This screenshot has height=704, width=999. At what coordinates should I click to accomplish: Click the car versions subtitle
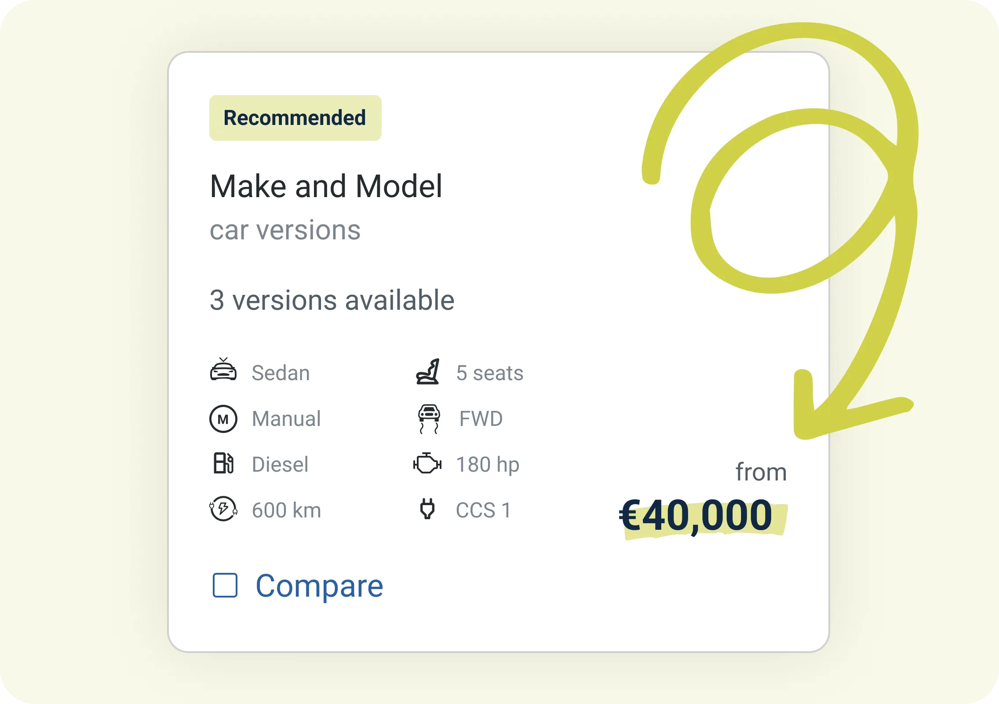click(x=285, y=230)
